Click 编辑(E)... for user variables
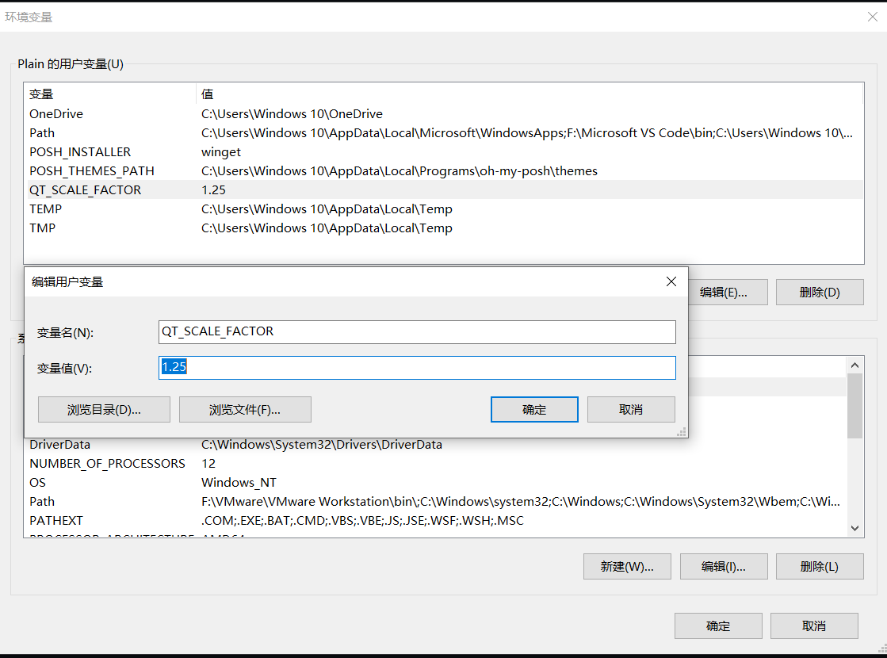This screenshot has height=658, width=887. 724,293
